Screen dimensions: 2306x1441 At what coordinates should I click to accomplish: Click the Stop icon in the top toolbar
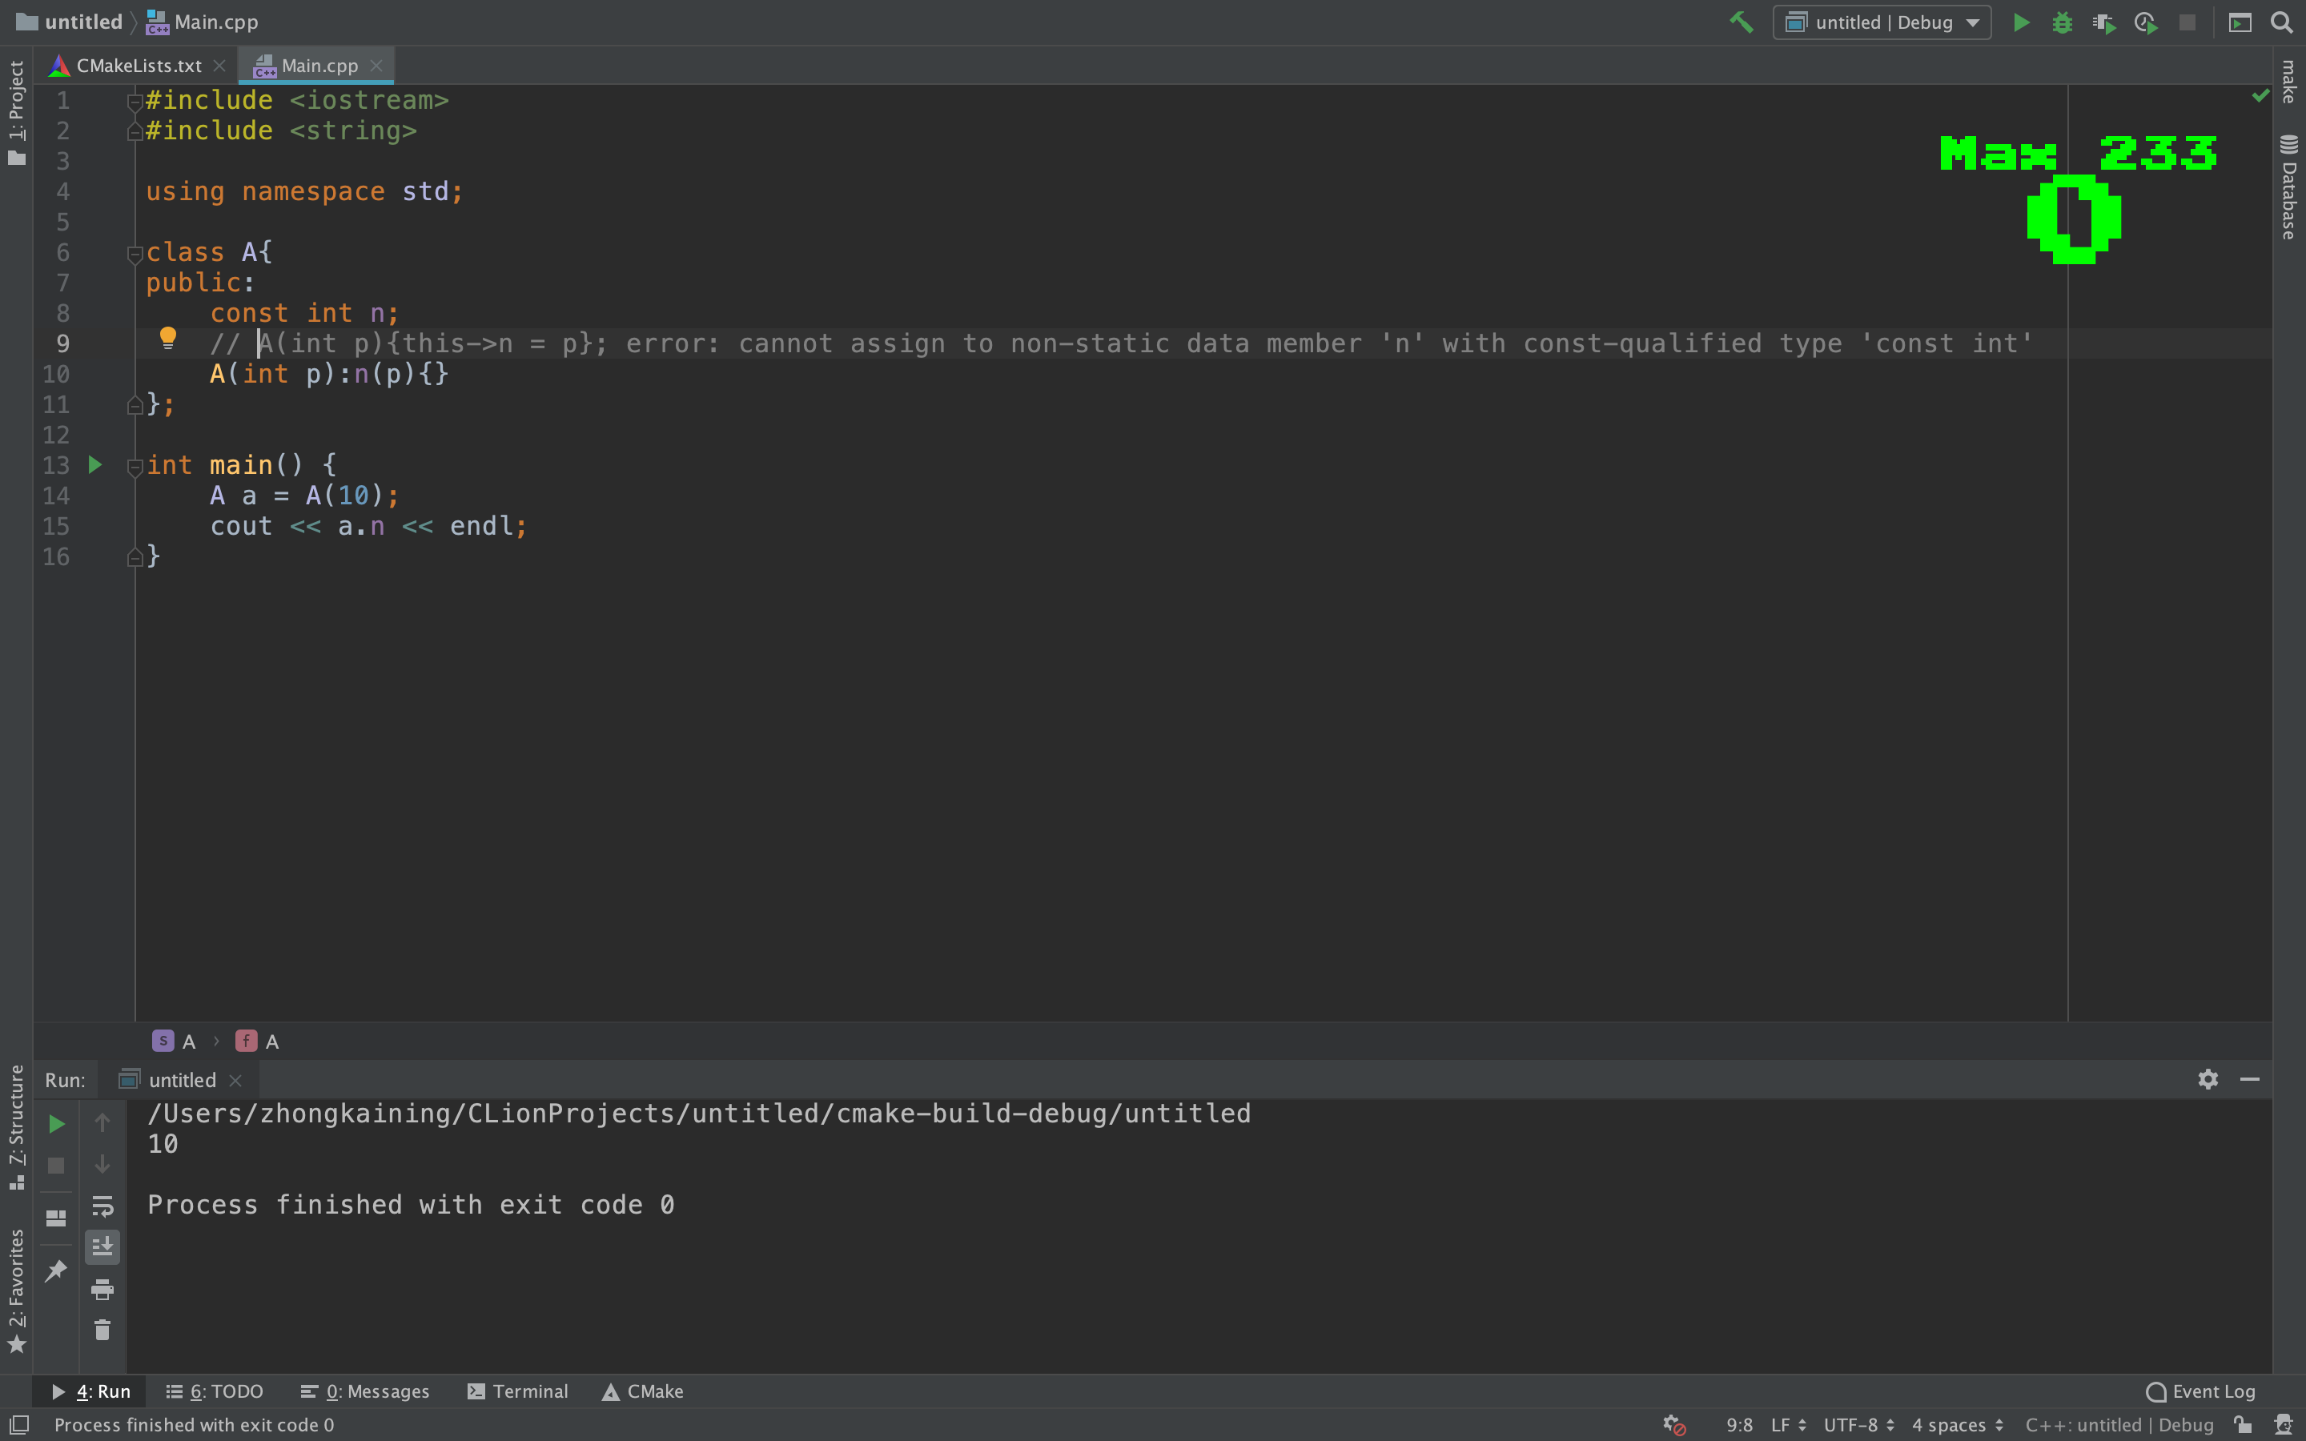[x=2187, y=22]
